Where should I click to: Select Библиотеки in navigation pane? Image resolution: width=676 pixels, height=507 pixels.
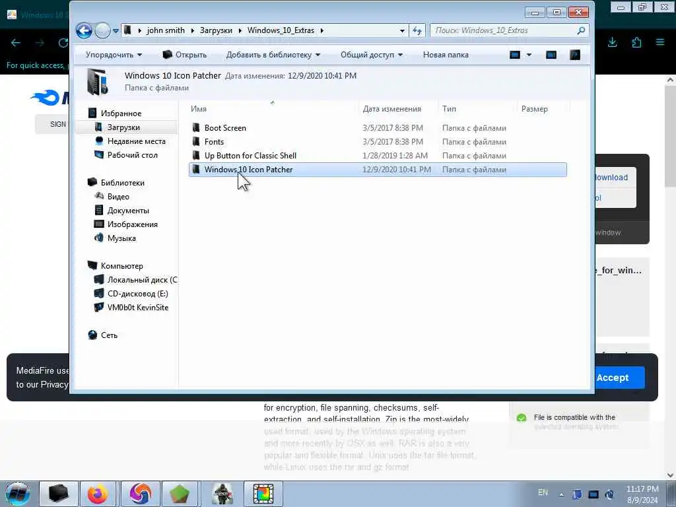click(x=122, y=183)
